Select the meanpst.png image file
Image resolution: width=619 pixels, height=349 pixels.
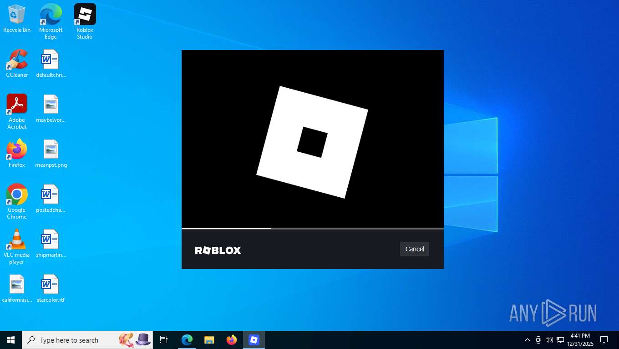tap(51, 154)
